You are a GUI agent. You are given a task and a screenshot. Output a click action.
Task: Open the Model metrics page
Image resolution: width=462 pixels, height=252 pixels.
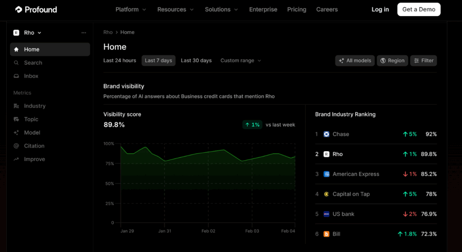click(x=32, y=133)
